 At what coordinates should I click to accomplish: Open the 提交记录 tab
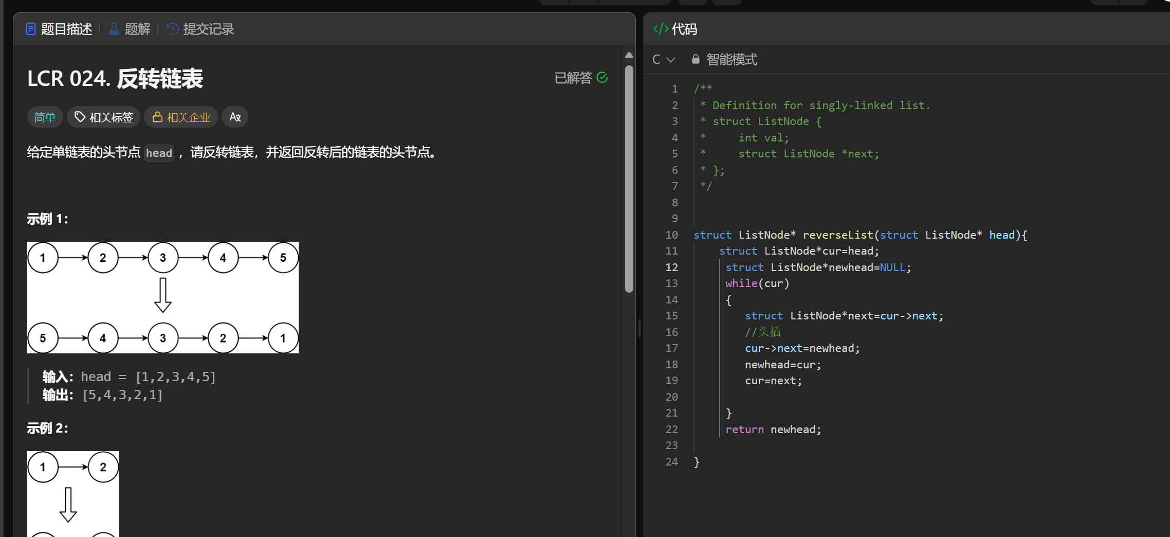[200, 29]
